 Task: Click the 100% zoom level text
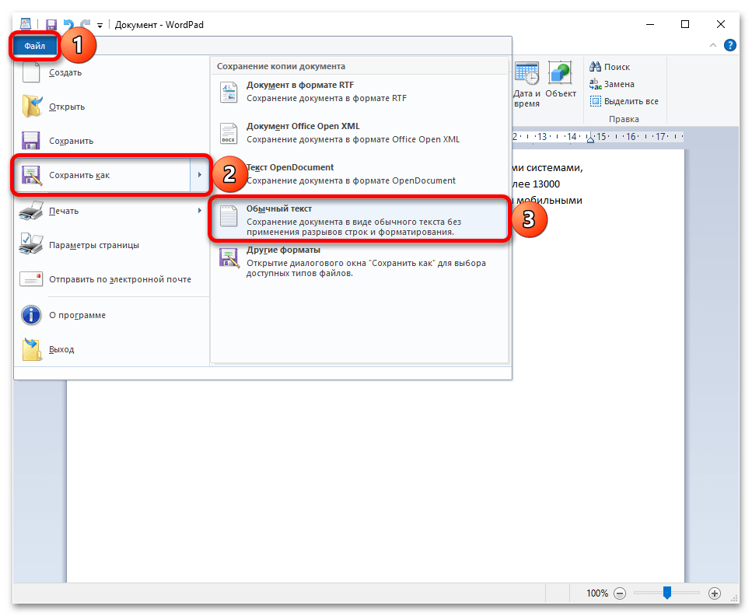pyautogui.click(x=597, y=593)
